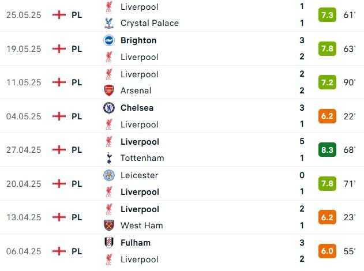The image size is (364, 271).
Task: Click the Arsenal club crest icon
Action: coord(109,91)
